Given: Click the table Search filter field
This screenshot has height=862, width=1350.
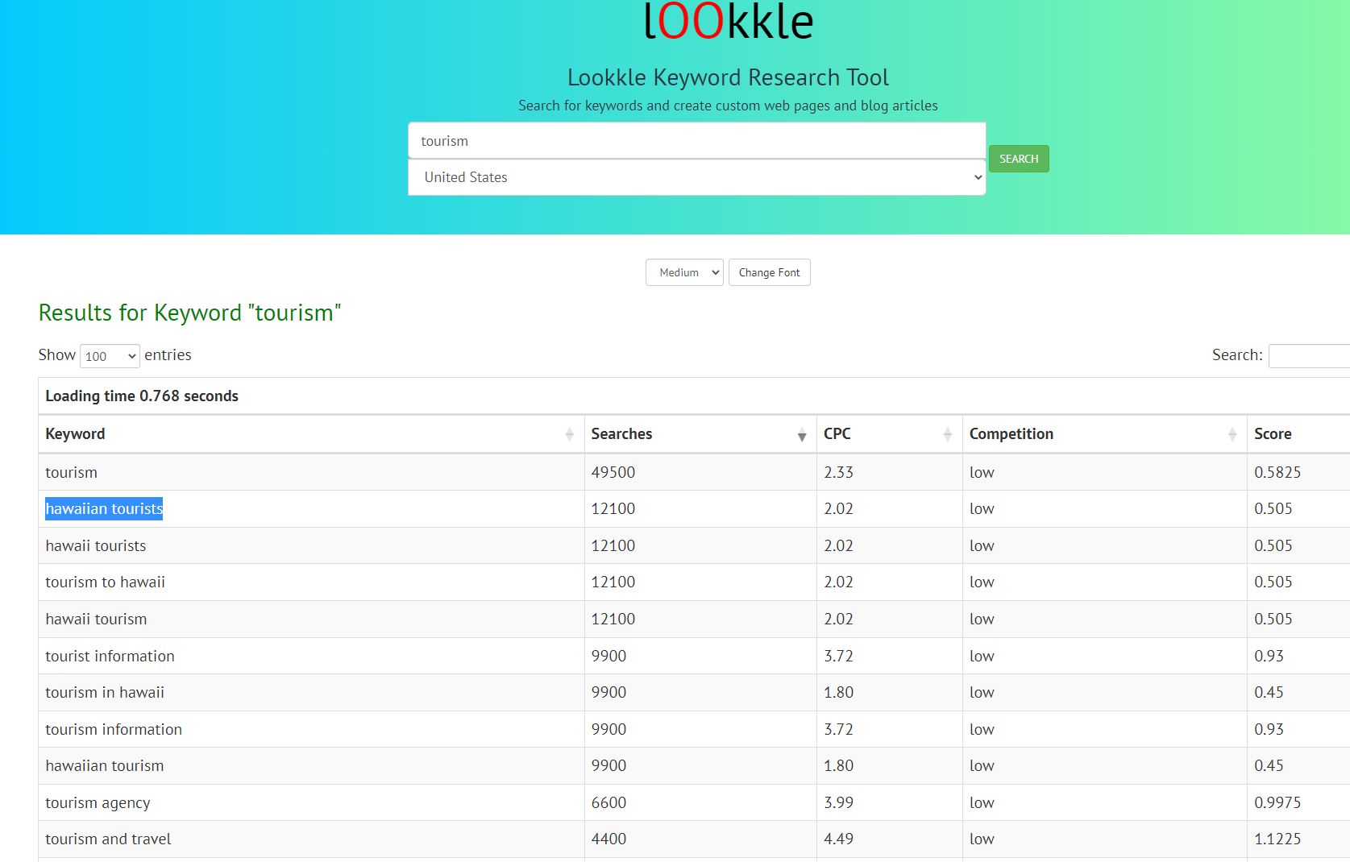Looking at the screenshot, I should pos(1309,355).
